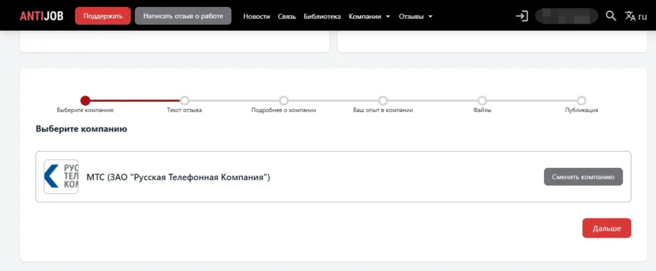
Task: Click the МТС company name text
Action: pyautogui.click(x=178, y=177)
